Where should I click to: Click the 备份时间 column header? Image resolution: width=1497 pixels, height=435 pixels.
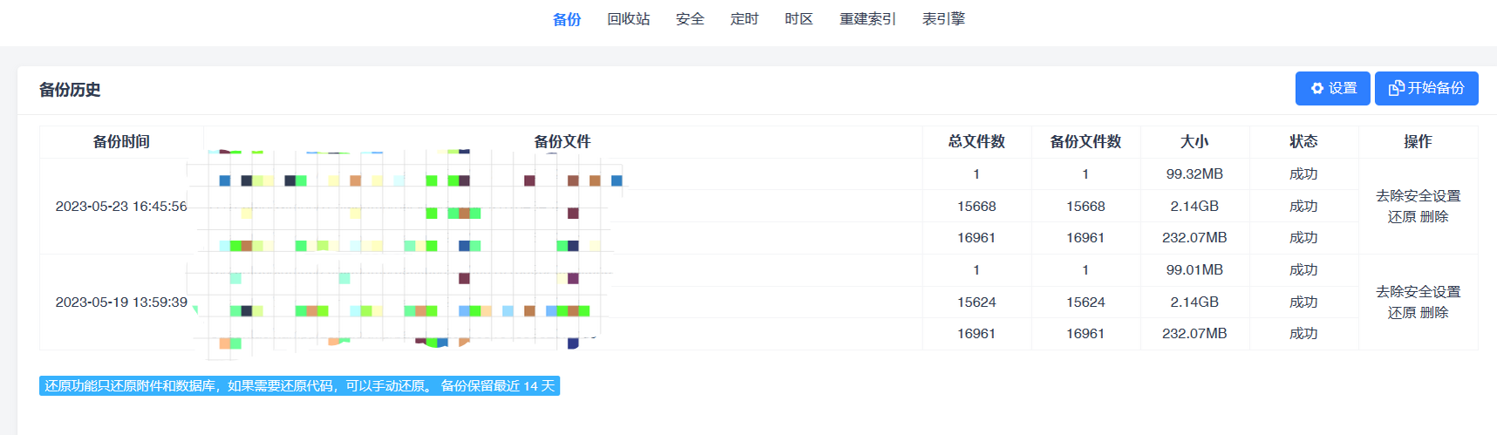click(121, 142)
